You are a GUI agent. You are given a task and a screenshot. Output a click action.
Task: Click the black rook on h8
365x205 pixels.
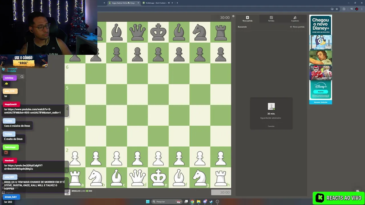point(221,32)
